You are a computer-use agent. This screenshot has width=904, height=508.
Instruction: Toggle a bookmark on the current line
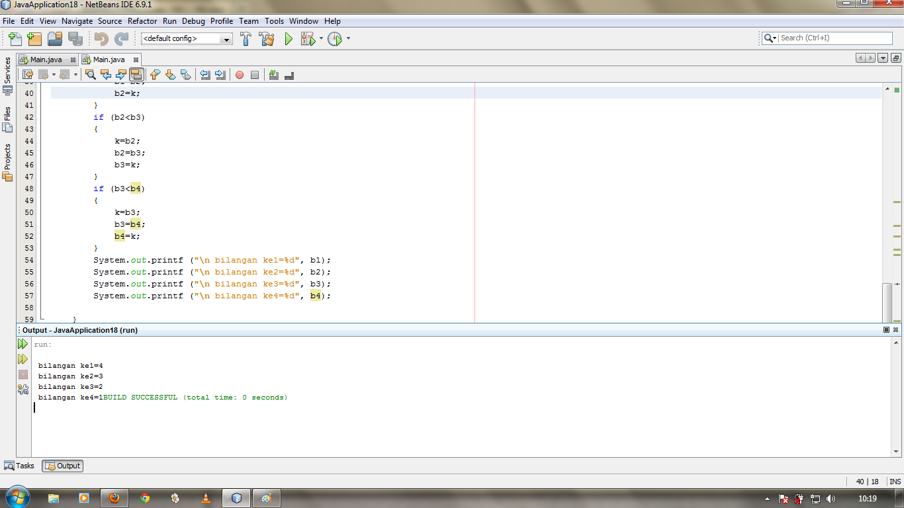tap(187, 74)
